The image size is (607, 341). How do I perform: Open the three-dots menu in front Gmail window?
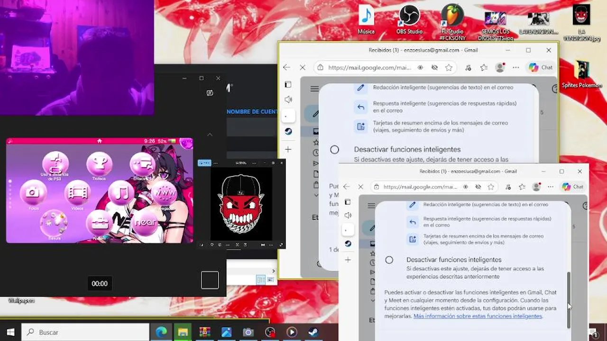pos(551,187)
